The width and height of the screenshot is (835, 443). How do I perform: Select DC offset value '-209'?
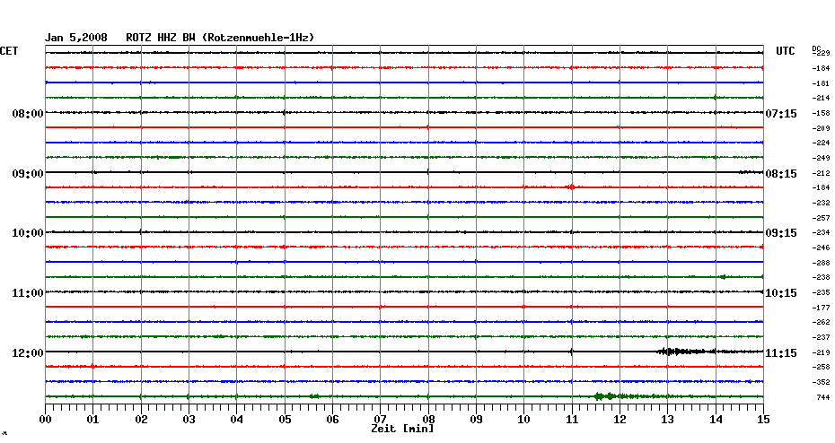(822, 128)
